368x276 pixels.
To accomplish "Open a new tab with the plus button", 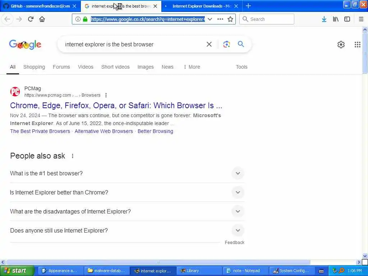I will click(248, 6).
